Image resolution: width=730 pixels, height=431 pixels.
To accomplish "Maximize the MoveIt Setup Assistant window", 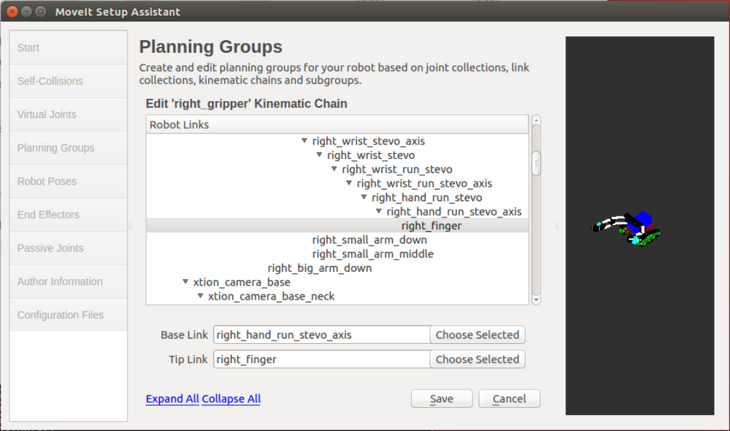I will coord(41,12).
